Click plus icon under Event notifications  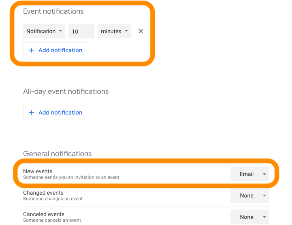tap(32, 50)
